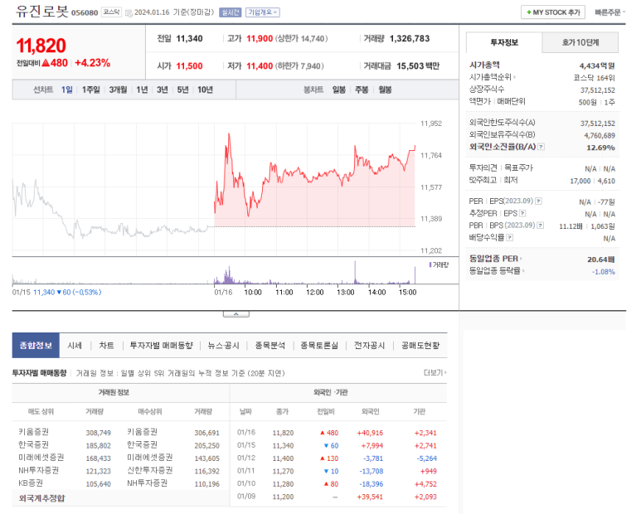Switch to 주봉 candlestick chart
641x514 pixels.
(362, 90)
